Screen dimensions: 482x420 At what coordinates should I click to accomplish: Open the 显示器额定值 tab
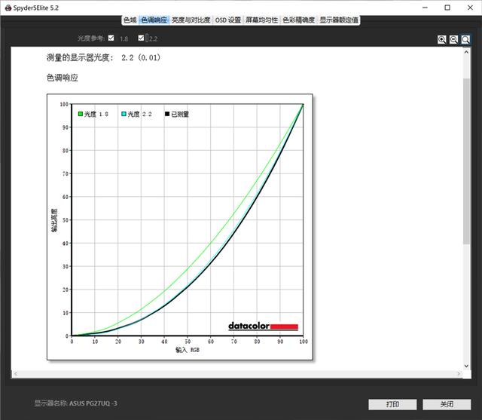click(x=339, y=20)
